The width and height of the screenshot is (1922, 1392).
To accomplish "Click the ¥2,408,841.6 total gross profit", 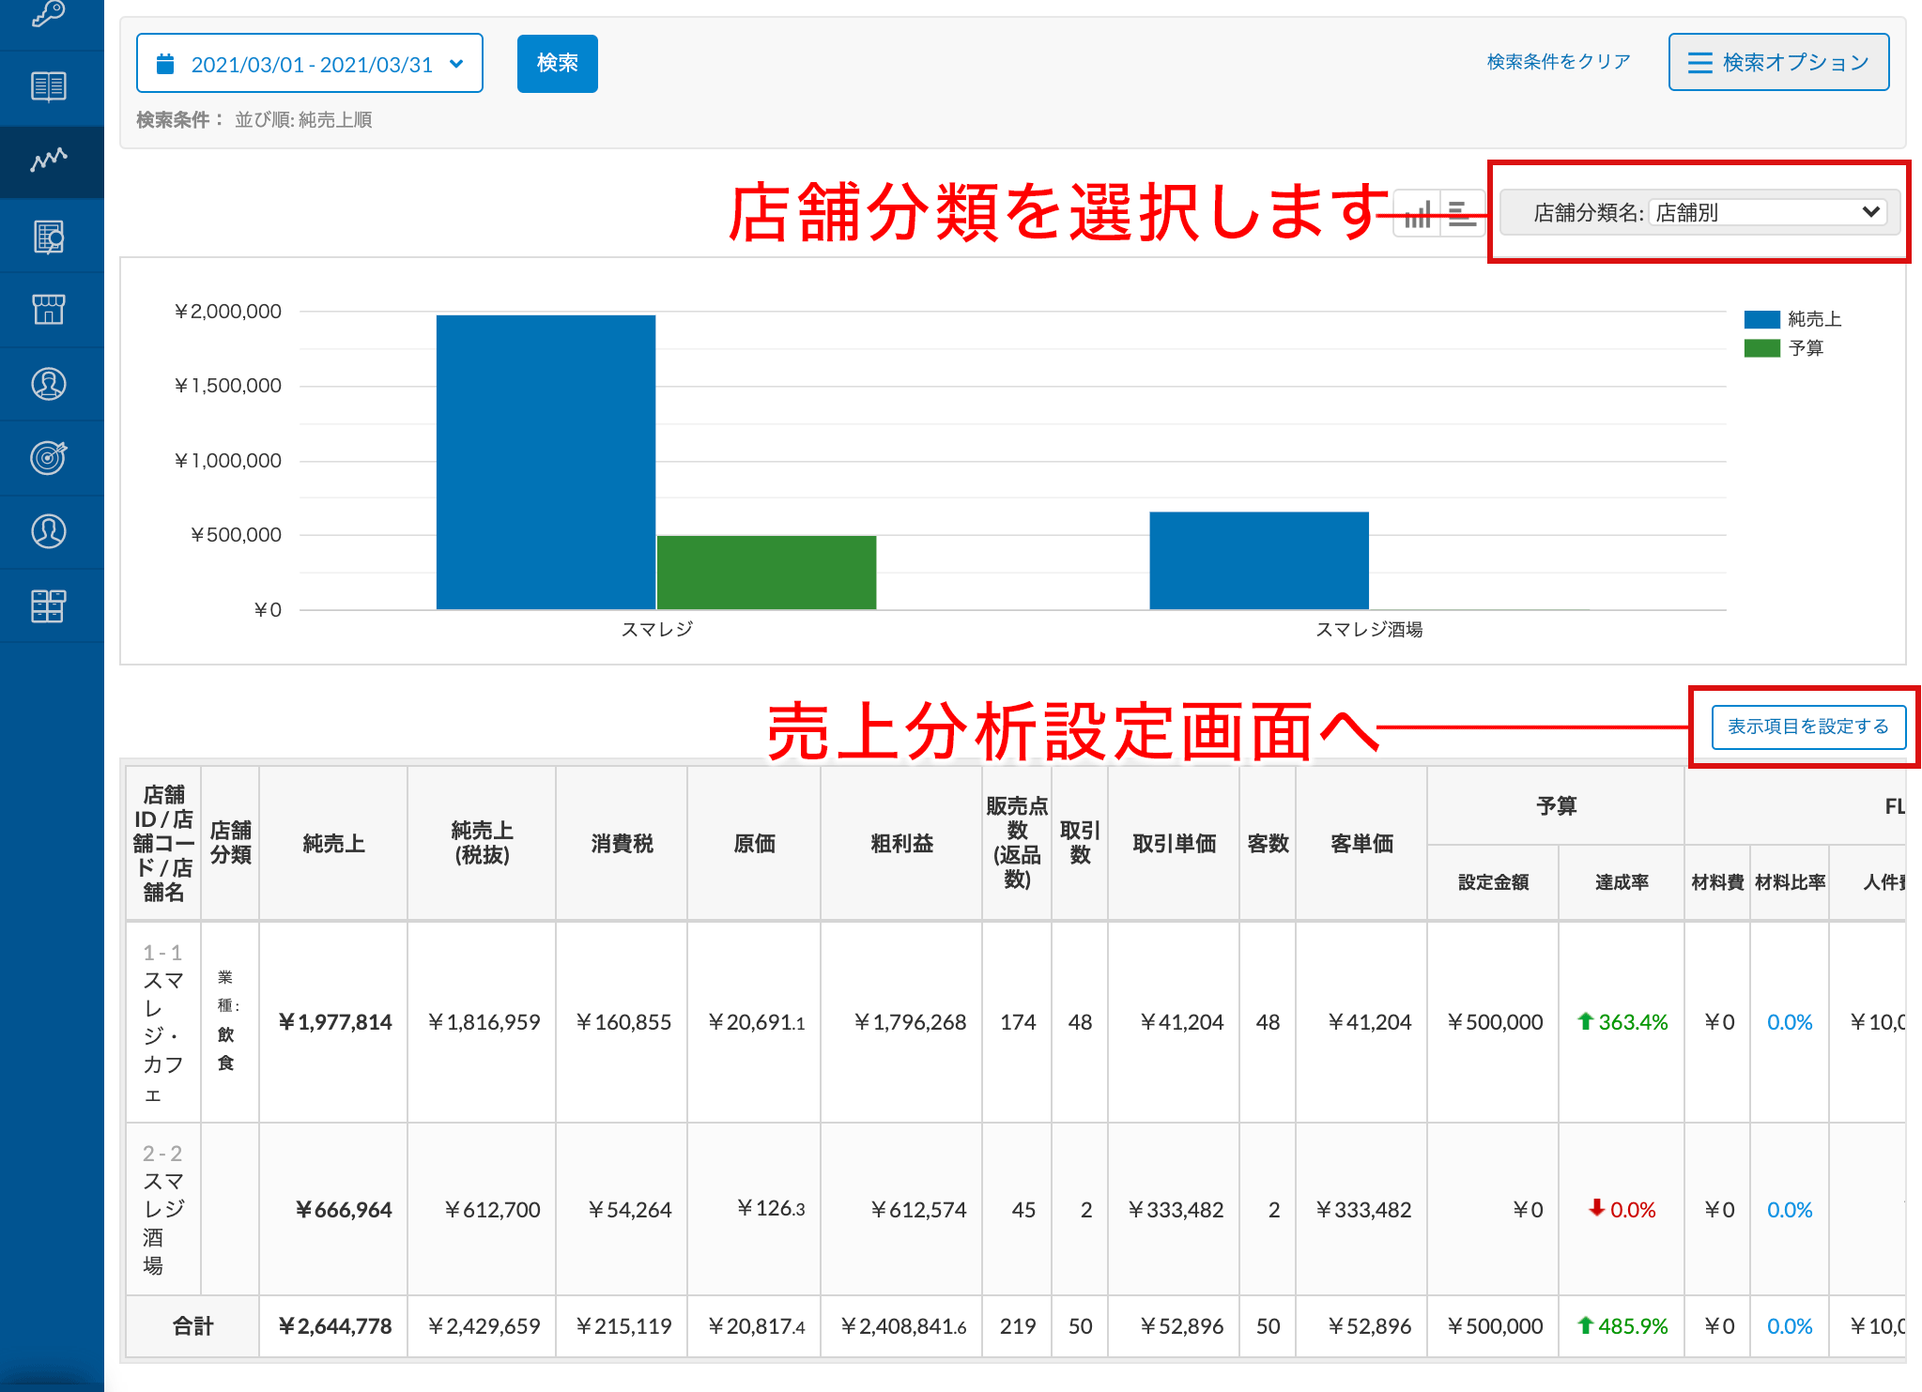I will click(x=903, y=1326).
